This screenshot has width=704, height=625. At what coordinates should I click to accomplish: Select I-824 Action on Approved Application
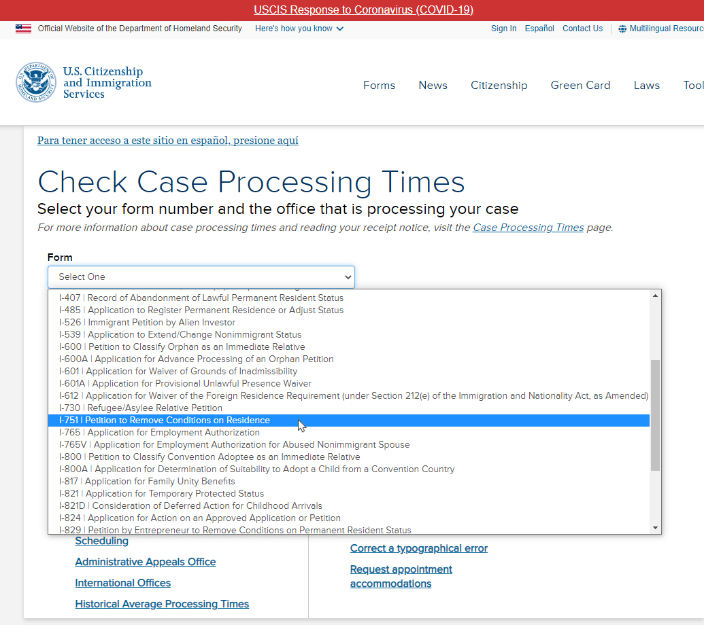point(349,518)
